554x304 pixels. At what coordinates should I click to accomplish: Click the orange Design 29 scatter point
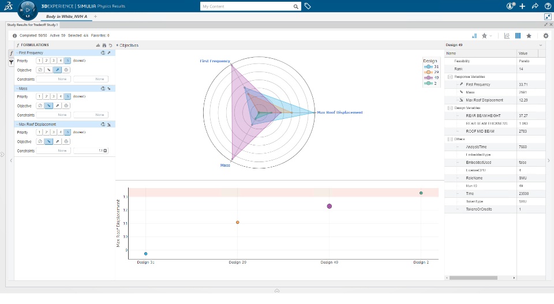click(x=237, y=222)
